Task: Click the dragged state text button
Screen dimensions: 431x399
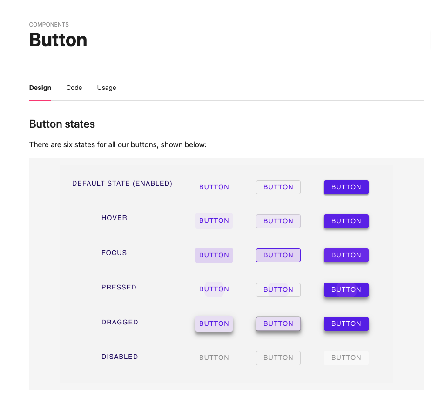Action: click(214, 324)
